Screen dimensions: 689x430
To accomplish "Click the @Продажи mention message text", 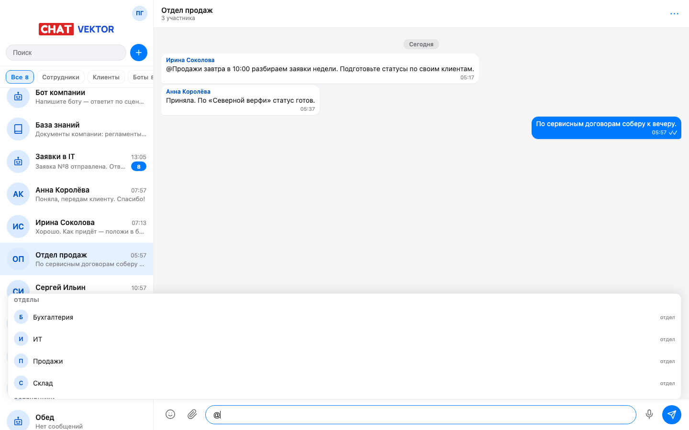I will click(x=320, y=69).
